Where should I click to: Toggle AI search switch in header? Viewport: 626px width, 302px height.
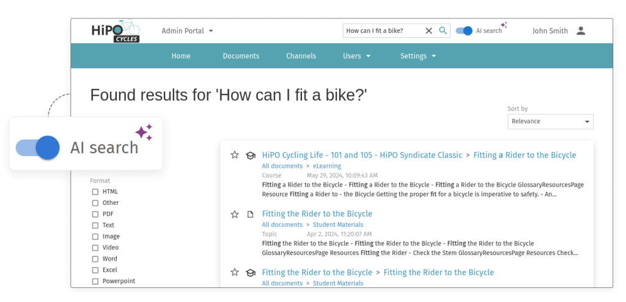[465, 31]
